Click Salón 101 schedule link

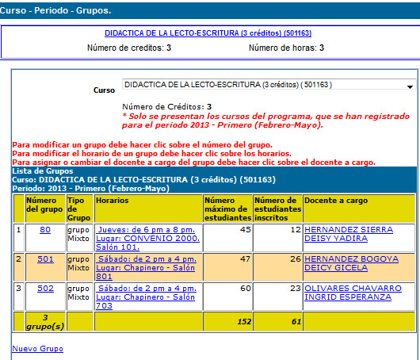pyautogui.click(x=117, y=247)
